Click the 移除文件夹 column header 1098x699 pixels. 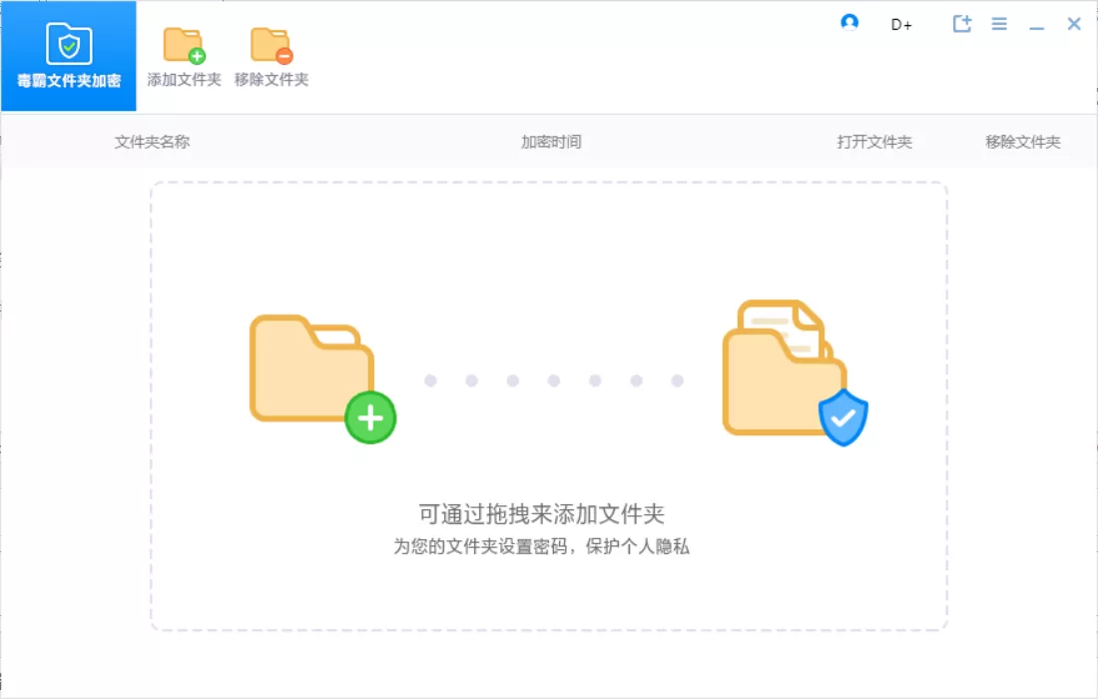point(1022,142)
